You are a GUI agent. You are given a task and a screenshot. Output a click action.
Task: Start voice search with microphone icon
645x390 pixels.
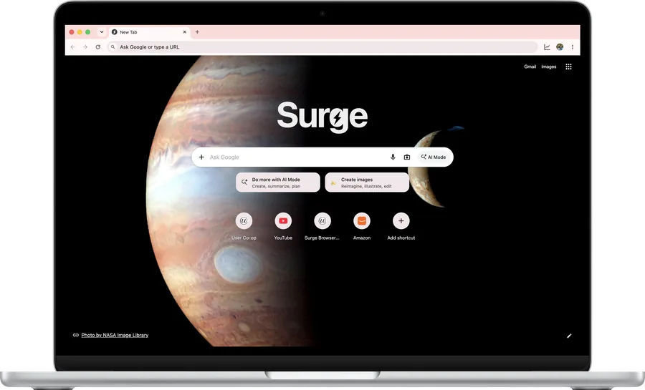click(x=393, y=157)
